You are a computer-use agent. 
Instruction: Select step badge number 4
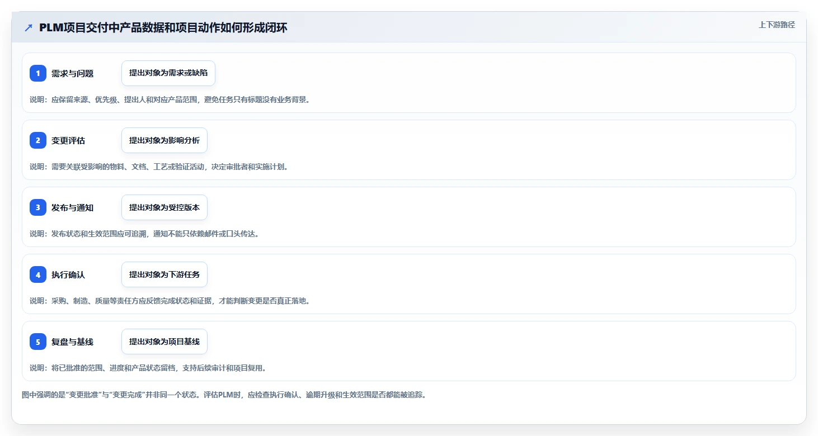[38, 274]
